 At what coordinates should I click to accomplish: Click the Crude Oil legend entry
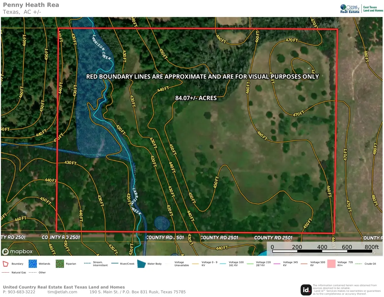[367, 264]
